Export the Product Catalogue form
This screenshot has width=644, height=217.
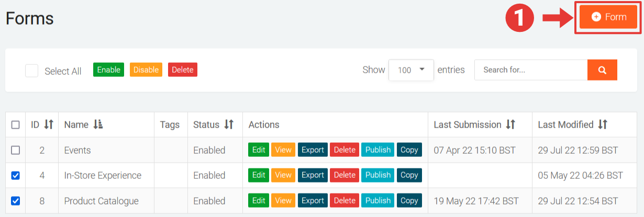(x=313, y=200)
